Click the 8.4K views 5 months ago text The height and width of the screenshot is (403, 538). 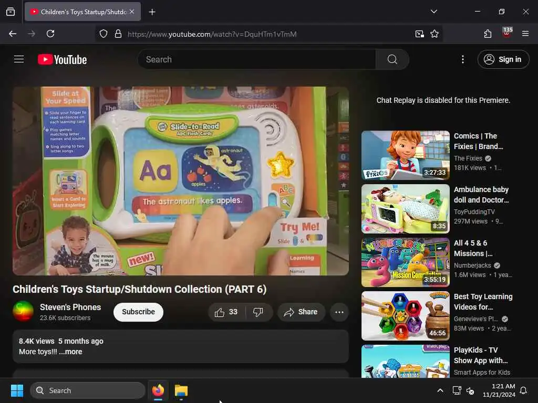(x=61, y=341)
